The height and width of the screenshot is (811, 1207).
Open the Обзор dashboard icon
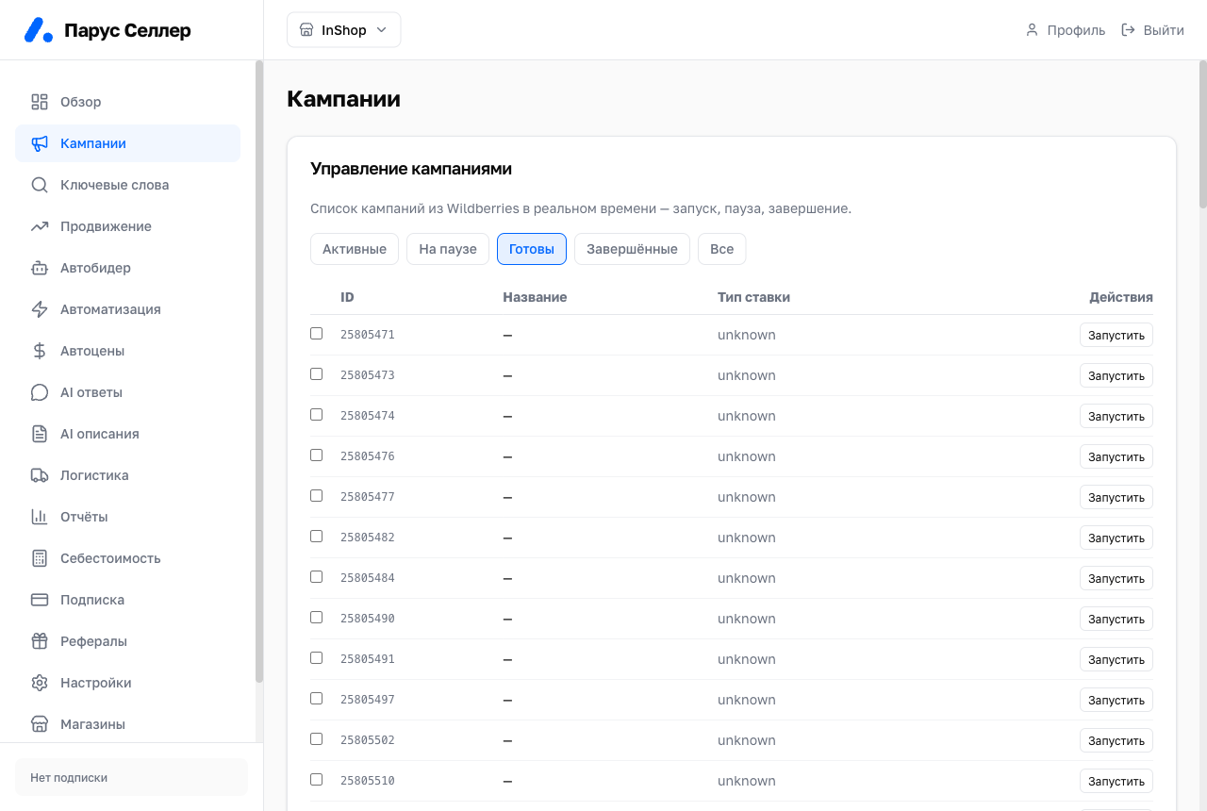(40, 102)
